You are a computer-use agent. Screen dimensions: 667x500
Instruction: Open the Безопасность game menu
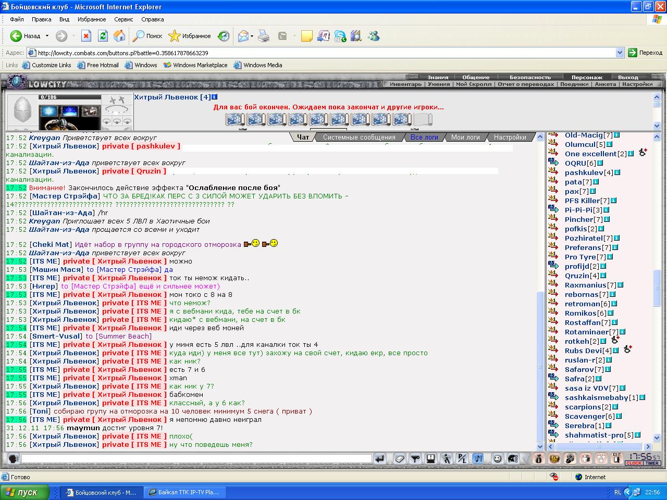(530, 77)
